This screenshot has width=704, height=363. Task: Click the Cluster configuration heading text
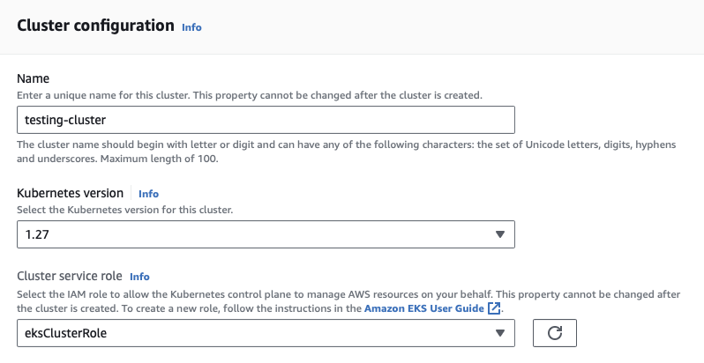click(95, 26)
